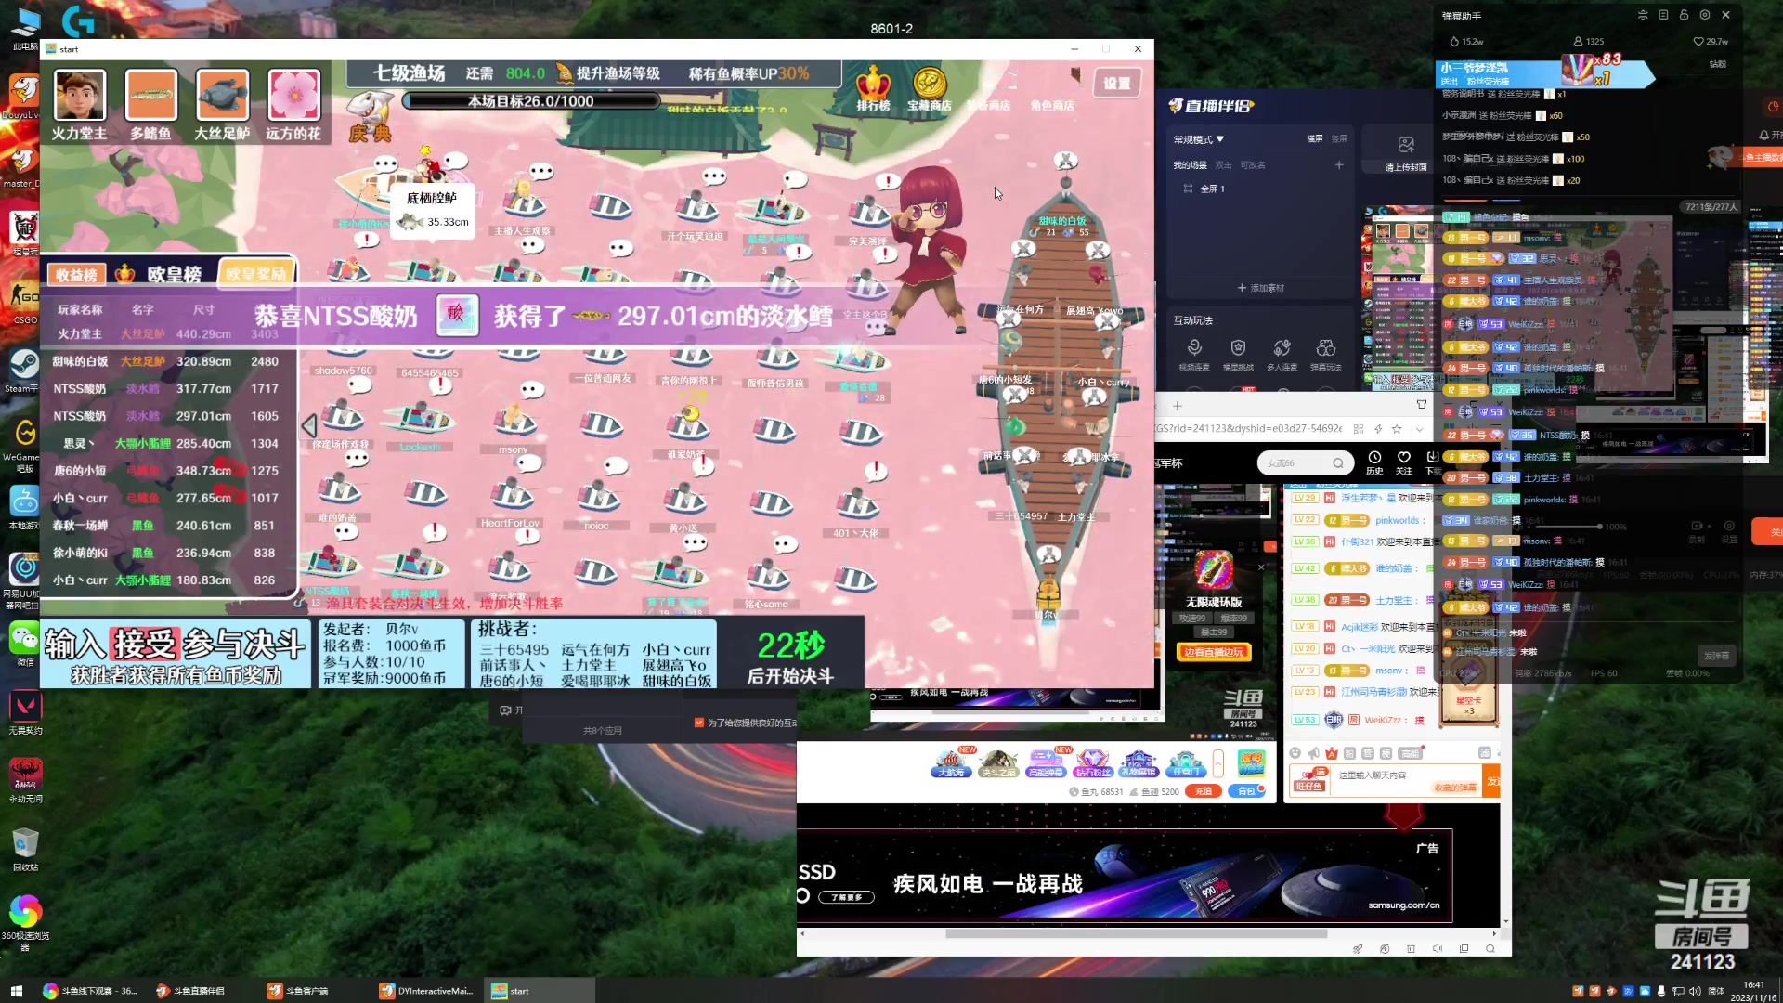This screenshot has height=1003, width=1783.
Task: Open the 宝藏商店 treasure shop icon
Action: point(929,93)
